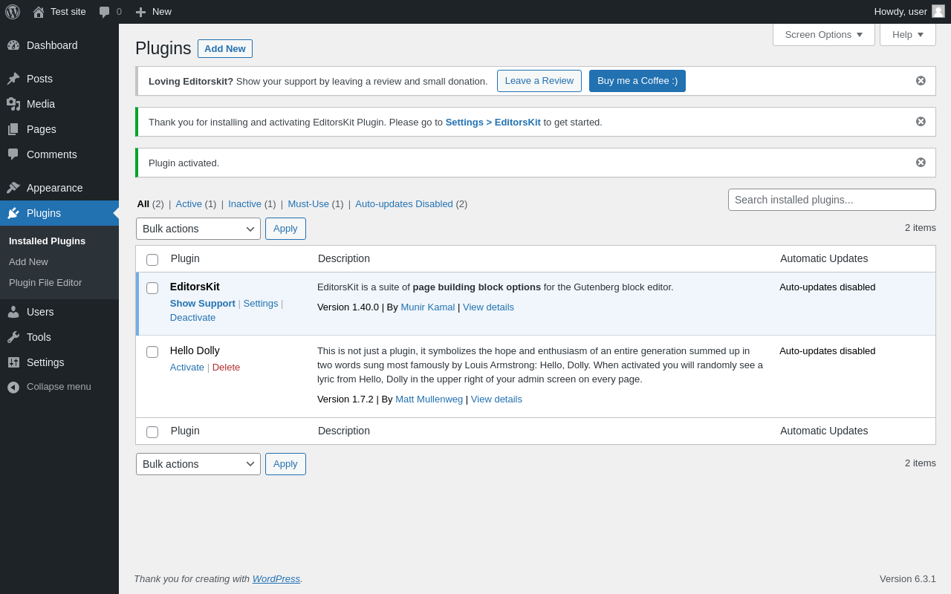Open the comments bubble icon in admin bar

click(105, 12)
